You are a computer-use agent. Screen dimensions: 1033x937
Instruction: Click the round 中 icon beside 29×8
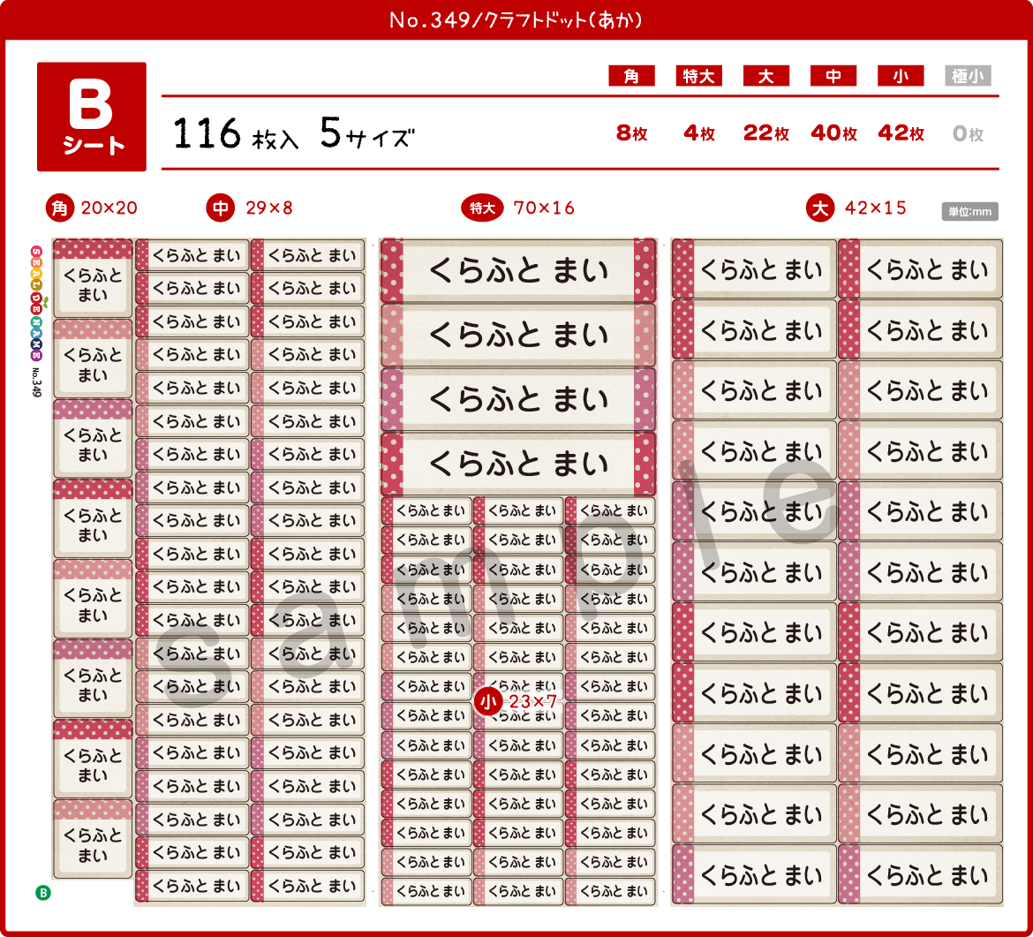click(221, 208)
